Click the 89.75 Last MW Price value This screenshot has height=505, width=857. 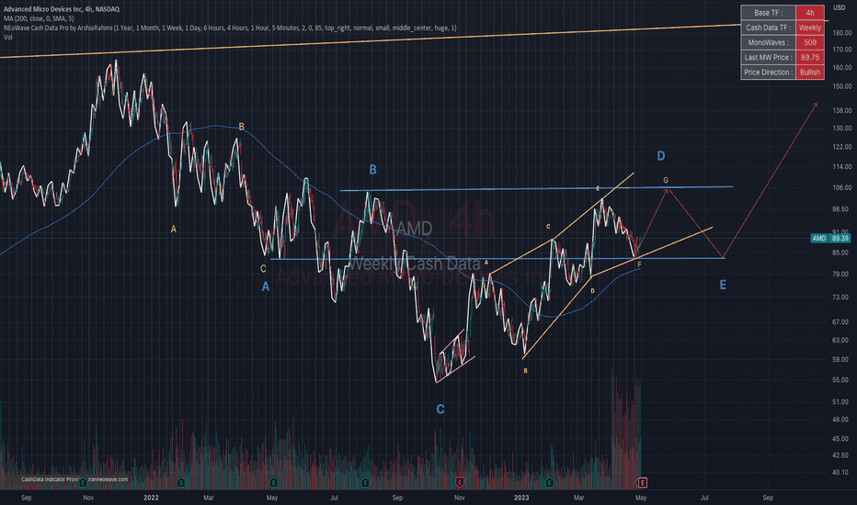click(810, 57)
